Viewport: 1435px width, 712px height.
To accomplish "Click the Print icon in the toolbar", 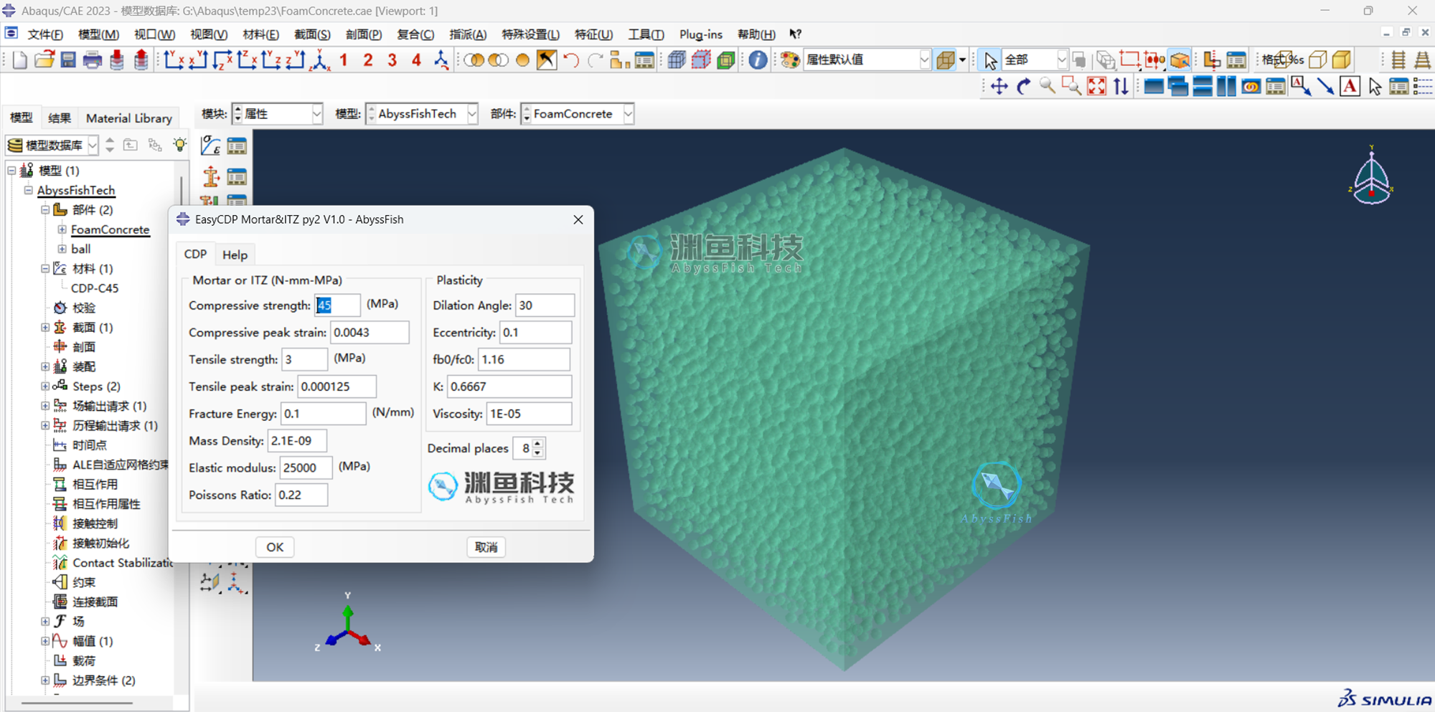I will pyautogui.click(x=93, y=60).
